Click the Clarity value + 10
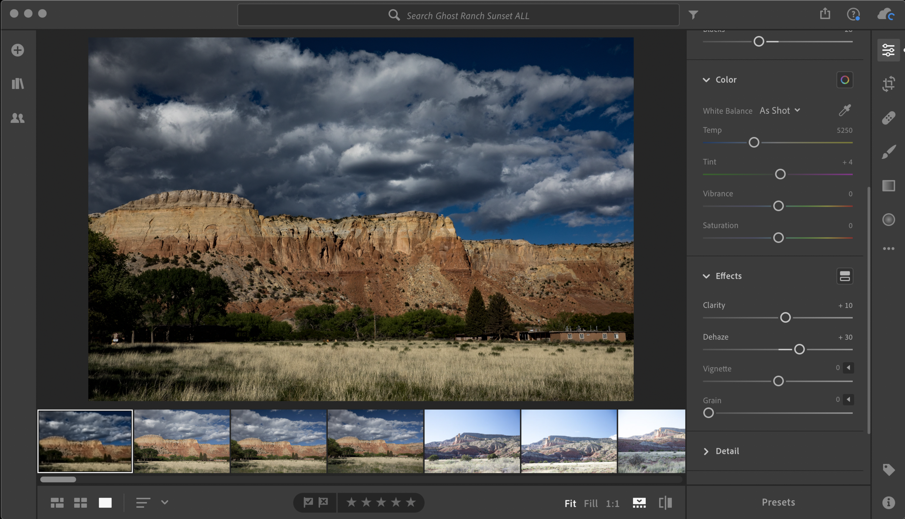This screenshot has width=905, height=519. coord(845,305)
